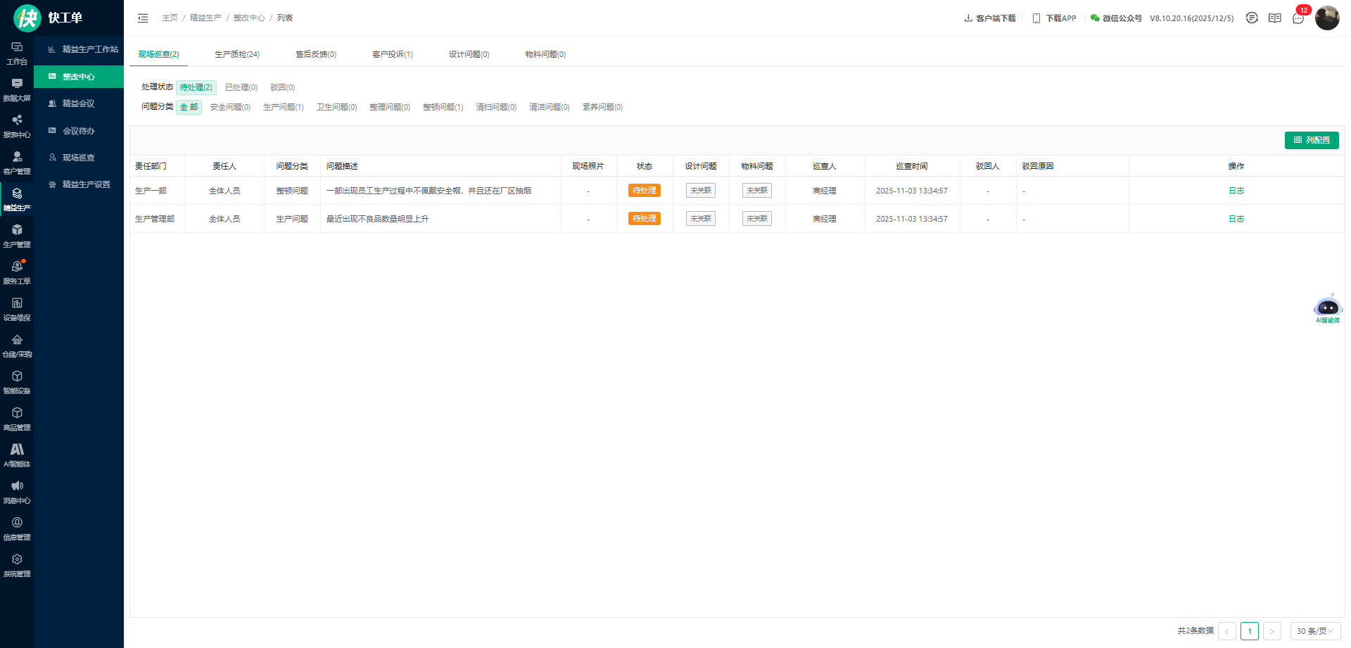
Task: Open 列配置 column settings
Action: [x=1311, y=140]
